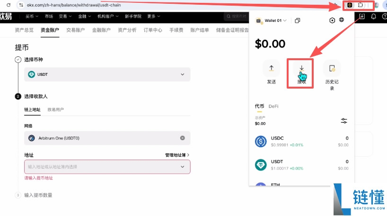
Task: Open the USDC token row
Action: click(x=301, y=141)
